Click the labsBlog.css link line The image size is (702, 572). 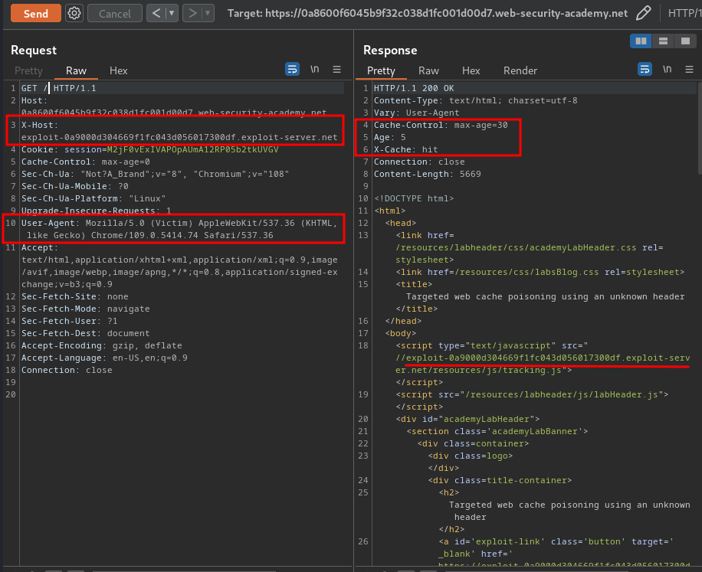(x=540, y=272)
